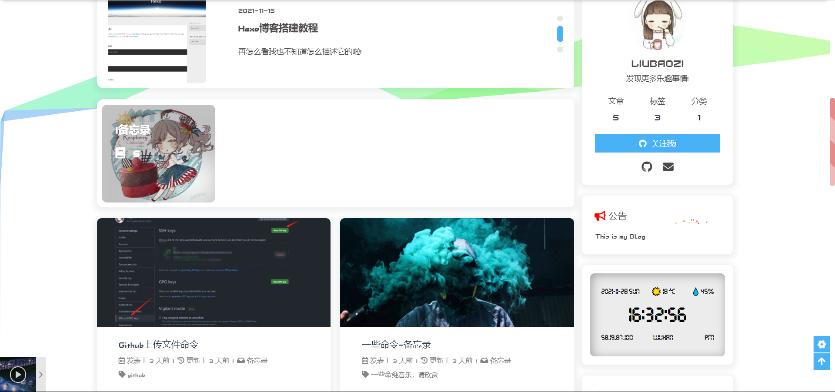The height and width of the screenshot is (392, 835).
Task: Click the red 公告 megaphone icon
Action: click(x=600, y=216)
